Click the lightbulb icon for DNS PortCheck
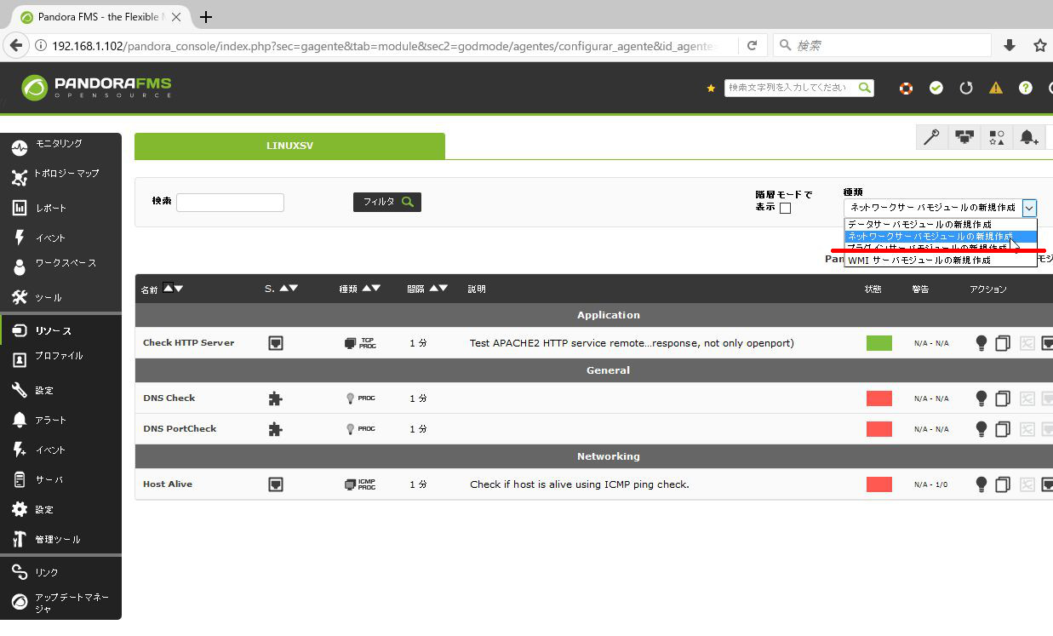 tap(981, 429)
